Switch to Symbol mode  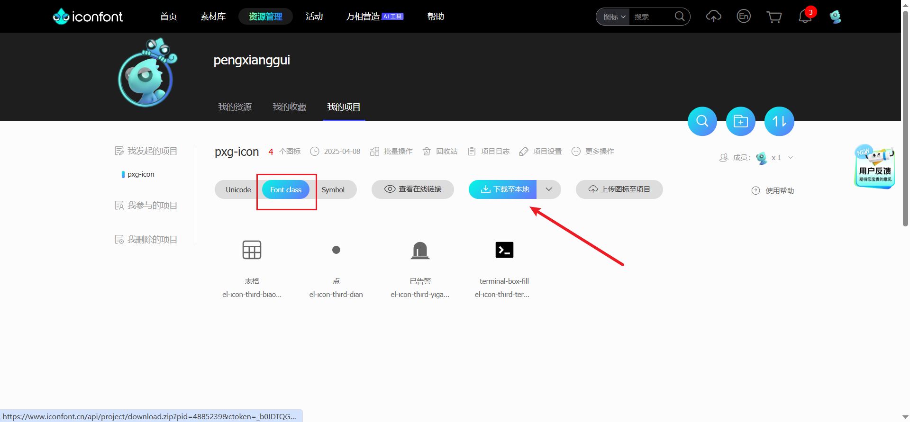click(333, 189)
